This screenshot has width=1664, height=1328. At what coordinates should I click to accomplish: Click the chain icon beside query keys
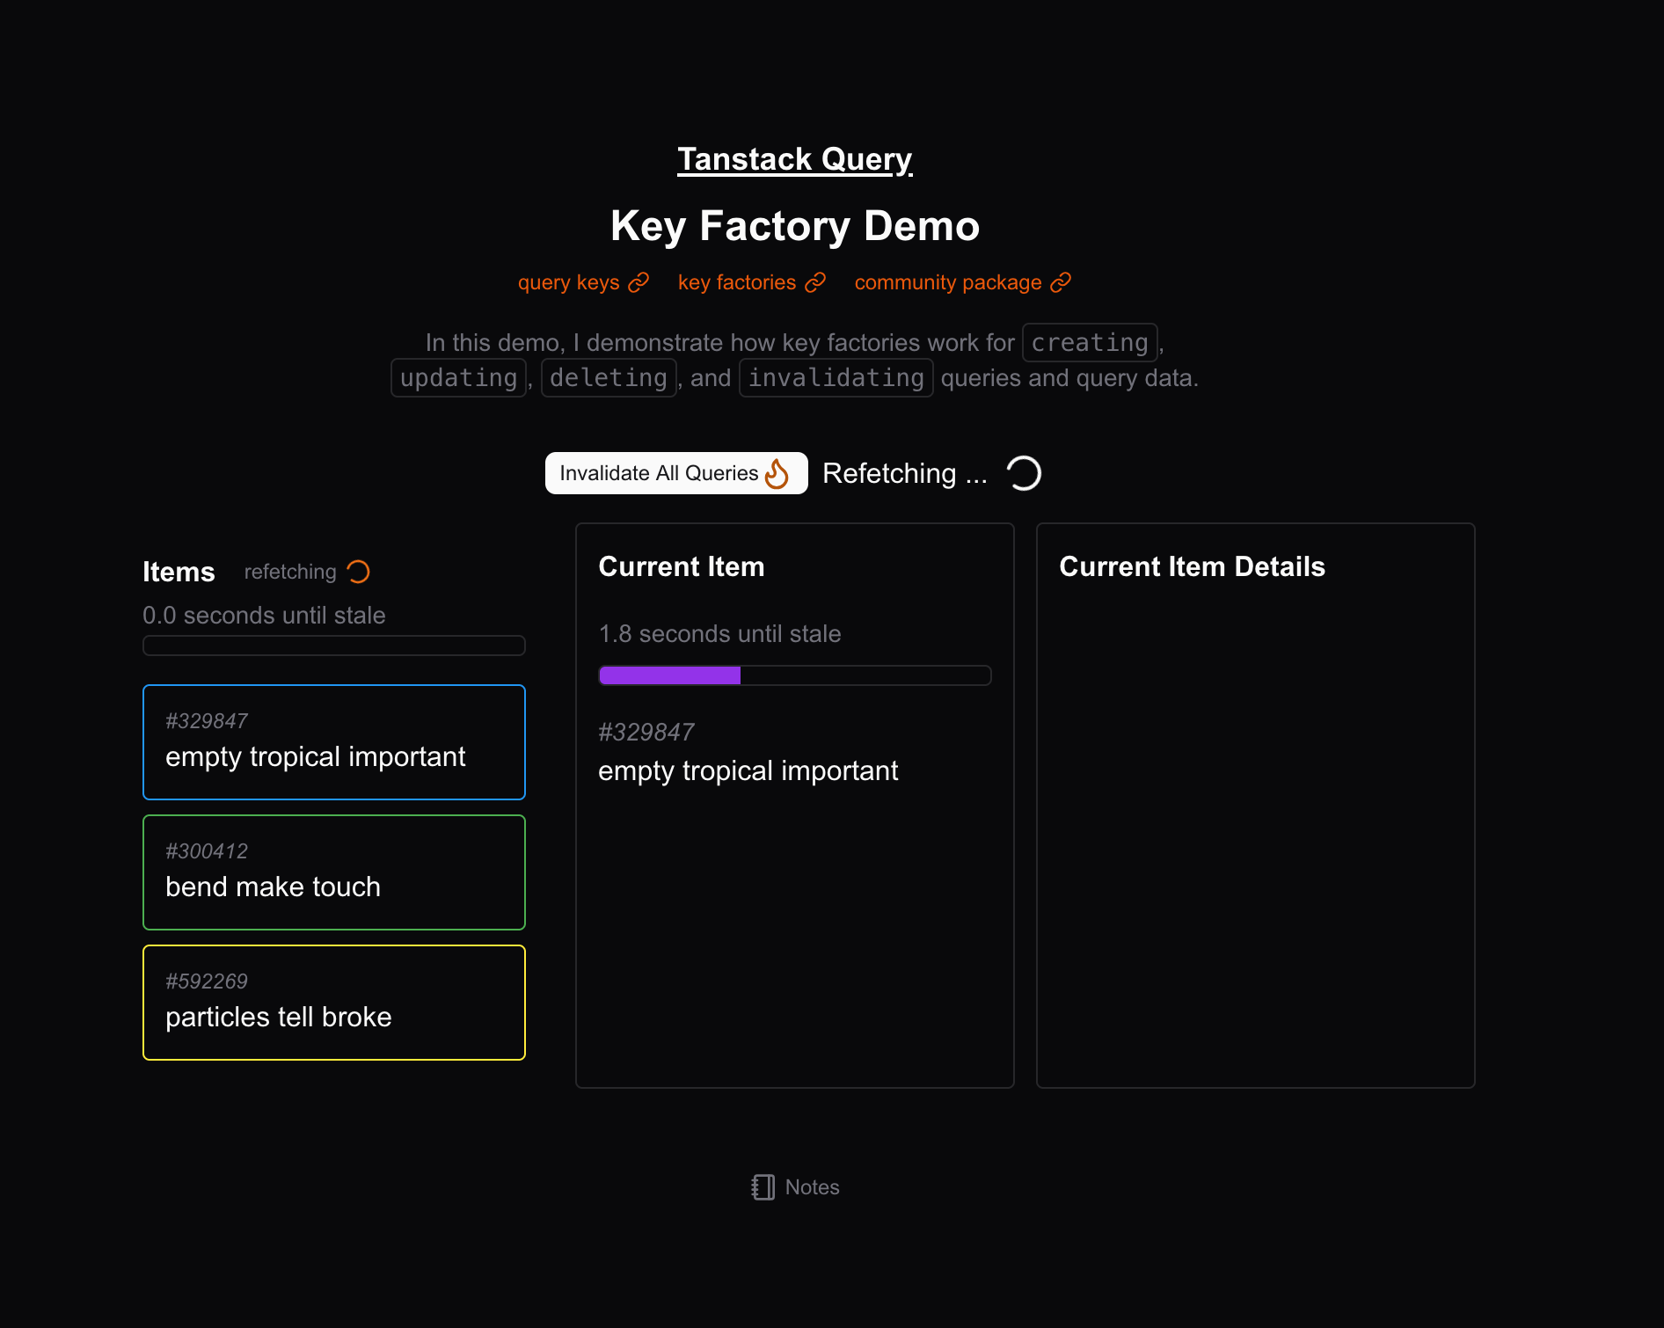pyautogui.click(x=639, y=282)
